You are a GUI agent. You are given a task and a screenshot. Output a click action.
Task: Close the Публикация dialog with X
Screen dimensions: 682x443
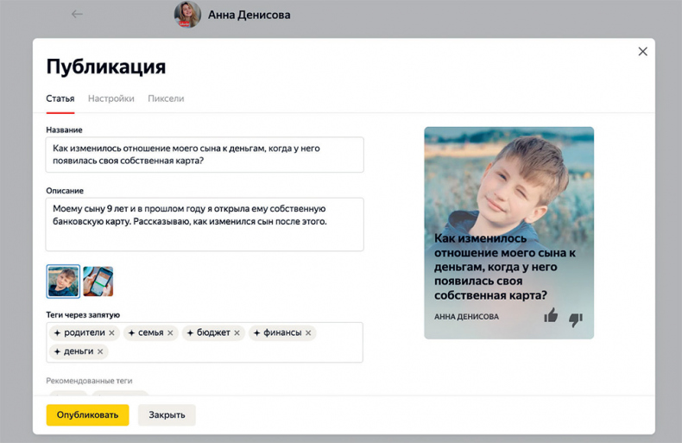(642, 52)
